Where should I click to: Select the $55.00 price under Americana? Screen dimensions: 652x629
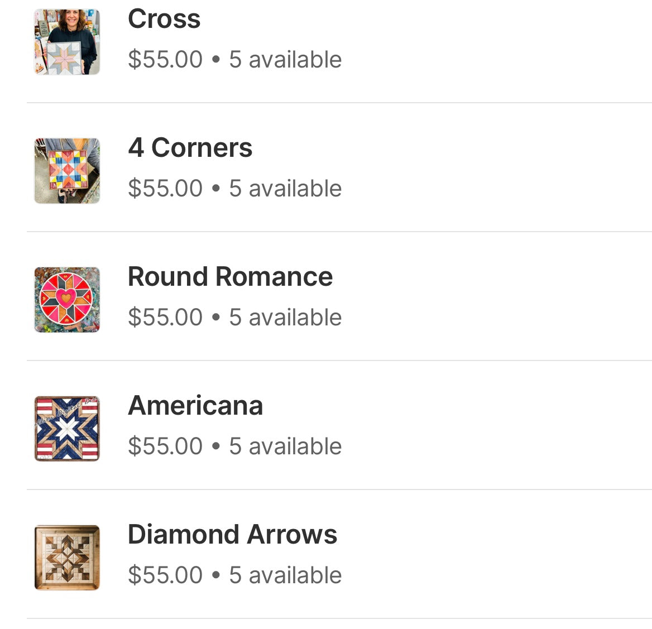(x=165, y=446)
